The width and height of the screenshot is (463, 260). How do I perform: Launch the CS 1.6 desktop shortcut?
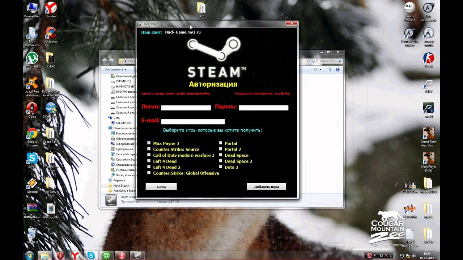429,60
